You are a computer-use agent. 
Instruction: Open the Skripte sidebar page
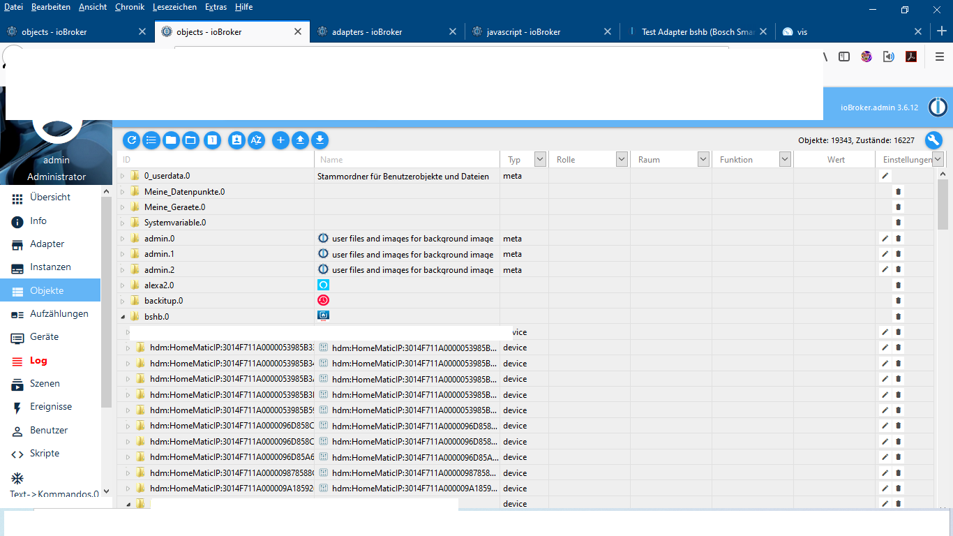pyautogui.click(x=50, y=454)
